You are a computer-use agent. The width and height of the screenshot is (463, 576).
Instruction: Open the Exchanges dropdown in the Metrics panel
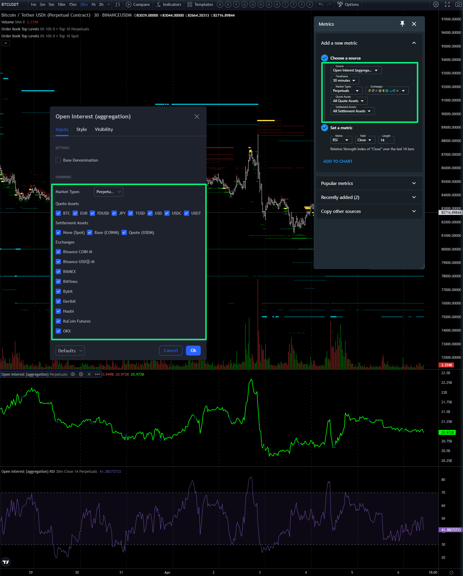(387, 91)
